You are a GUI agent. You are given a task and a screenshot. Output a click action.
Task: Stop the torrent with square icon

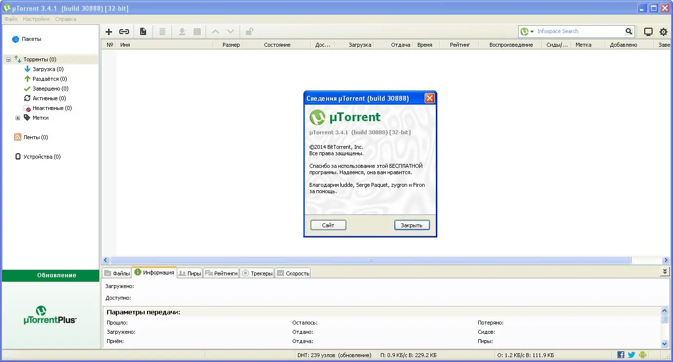click(197, 32)
